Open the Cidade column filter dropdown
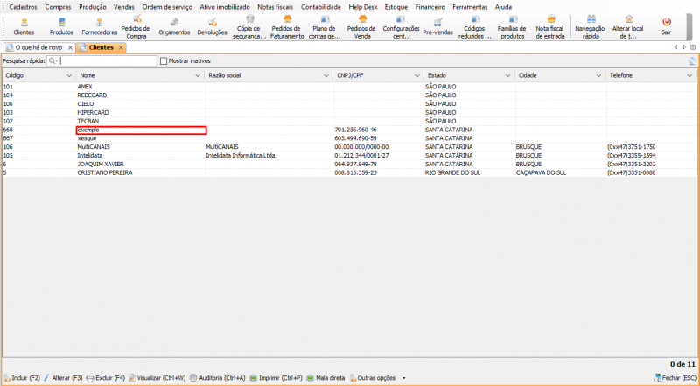700x386 pixels. pos(599,75)
